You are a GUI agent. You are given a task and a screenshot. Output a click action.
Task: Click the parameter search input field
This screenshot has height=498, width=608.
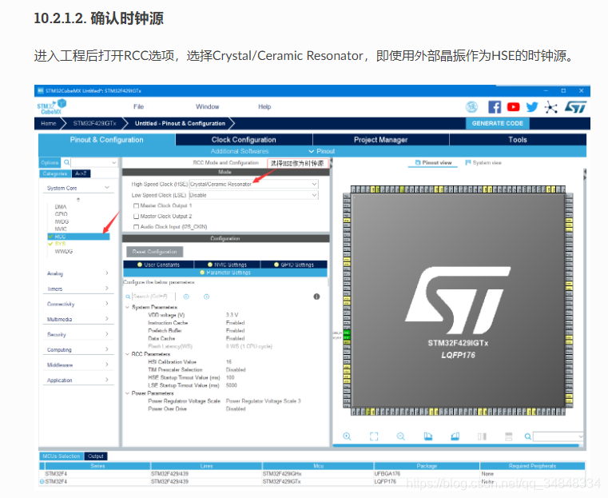pyautogui.click(x=153, y=297)
